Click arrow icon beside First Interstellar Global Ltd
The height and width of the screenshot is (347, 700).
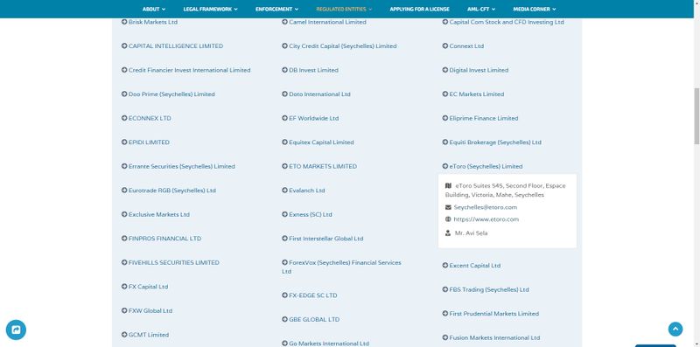pos(285,239)
